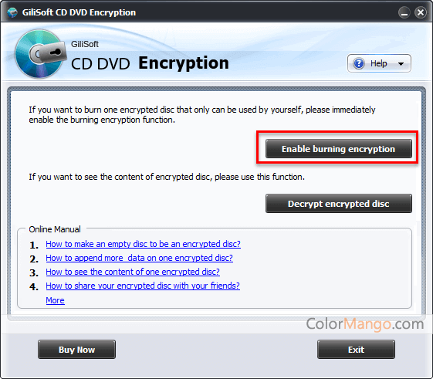The image size is (433, 379).
Task: Click the More link in Online Manual
Action: point(56,300)
